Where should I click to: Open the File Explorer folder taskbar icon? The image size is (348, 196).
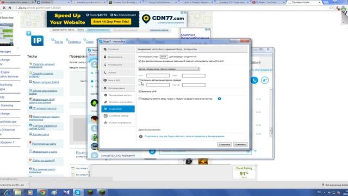(x=18, y=192)
